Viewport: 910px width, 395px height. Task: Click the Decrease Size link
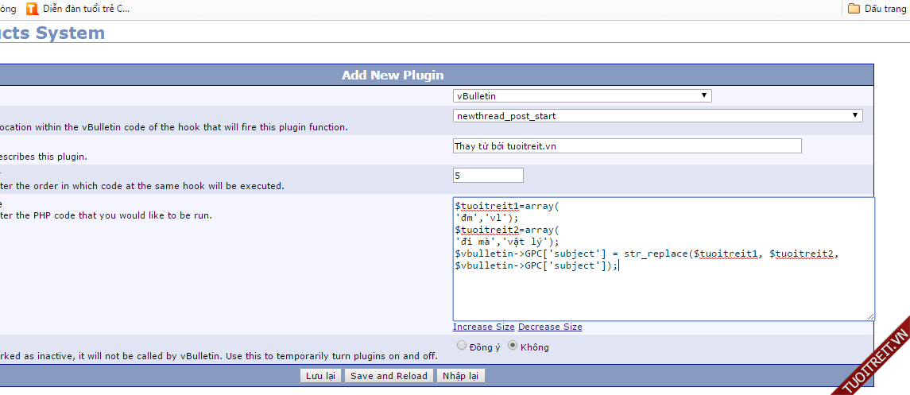[550, 327]
